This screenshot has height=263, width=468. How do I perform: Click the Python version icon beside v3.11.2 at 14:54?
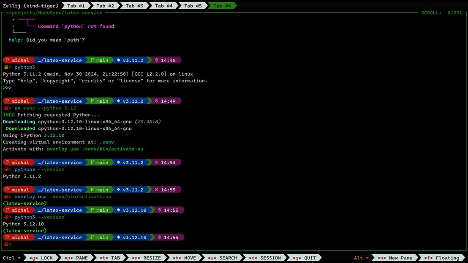(x=118, y=162)
